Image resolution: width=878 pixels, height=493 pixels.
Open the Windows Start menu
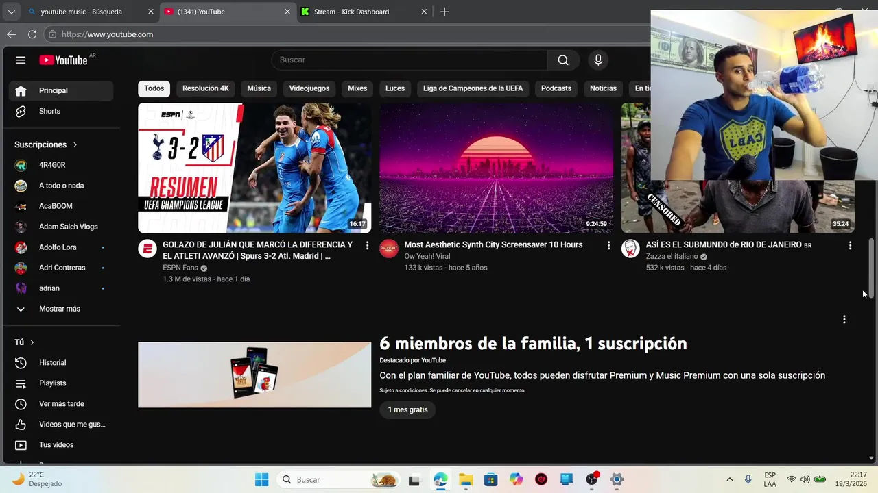coord(262,479)
